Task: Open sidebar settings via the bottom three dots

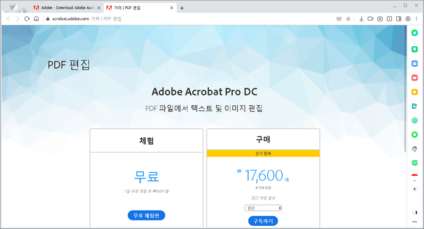Action: click(415, 222)
